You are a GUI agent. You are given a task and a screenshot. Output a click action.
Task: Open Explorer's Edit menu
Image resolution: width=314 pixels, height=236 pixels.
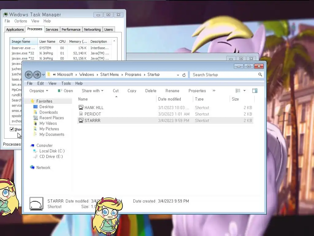click(x=40, y=83)
